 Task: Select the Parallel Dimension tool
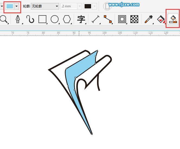[96, 19]
